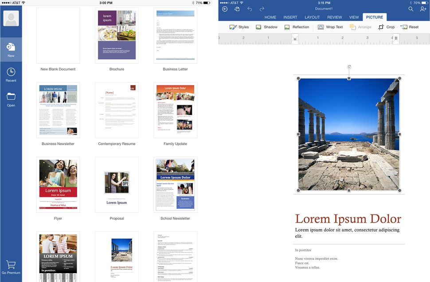Collapse the ruler with its toggle control
Image resolution: width=430 pixels, height=282 pixels.
[395, 39]
